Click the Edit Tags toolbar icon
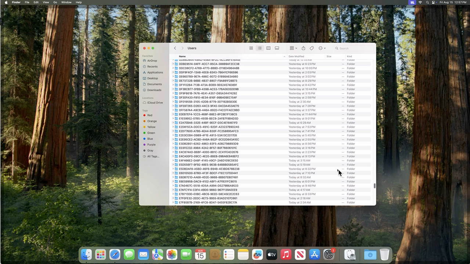Screen dimensions: 470x264 (312, 48)
